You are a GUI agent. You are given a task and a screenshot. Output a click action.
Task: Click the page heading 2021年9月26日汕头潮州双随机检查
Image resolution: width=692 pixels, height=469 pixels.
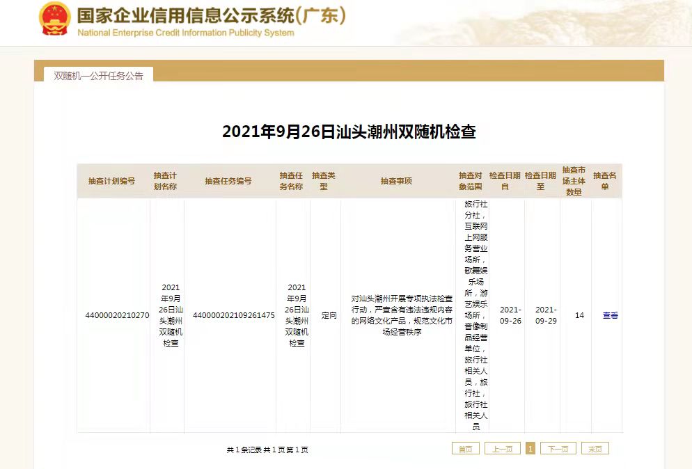point(349,132)
